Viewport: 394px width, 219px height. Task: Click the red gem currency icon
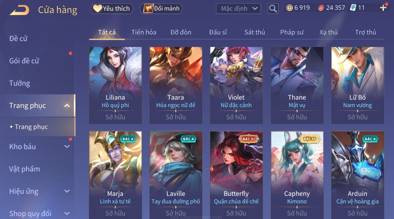pos(321,8)
